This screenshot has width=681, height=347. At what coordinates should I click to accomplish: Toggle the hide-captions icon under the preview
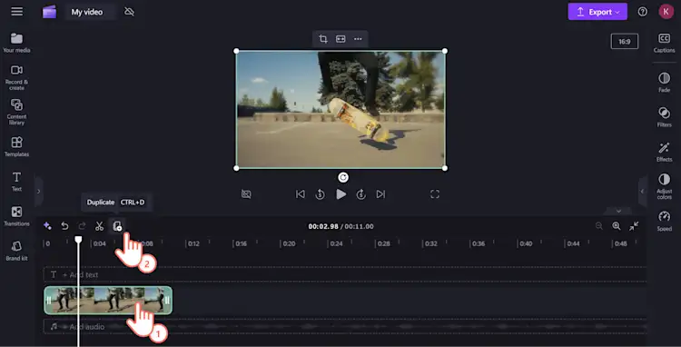pyautogui.click(x=246, y=194)
